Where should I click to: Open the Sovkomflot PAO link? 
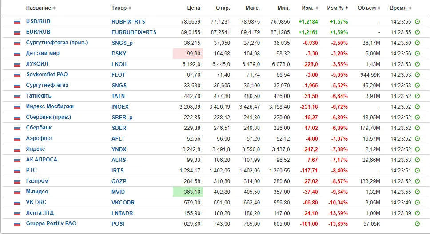pos(47,74)
